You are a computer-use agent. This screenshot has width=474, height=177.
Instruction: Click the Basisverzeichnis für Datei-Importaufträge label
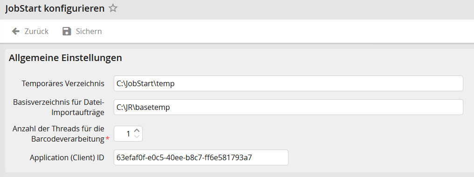[59, 107]
